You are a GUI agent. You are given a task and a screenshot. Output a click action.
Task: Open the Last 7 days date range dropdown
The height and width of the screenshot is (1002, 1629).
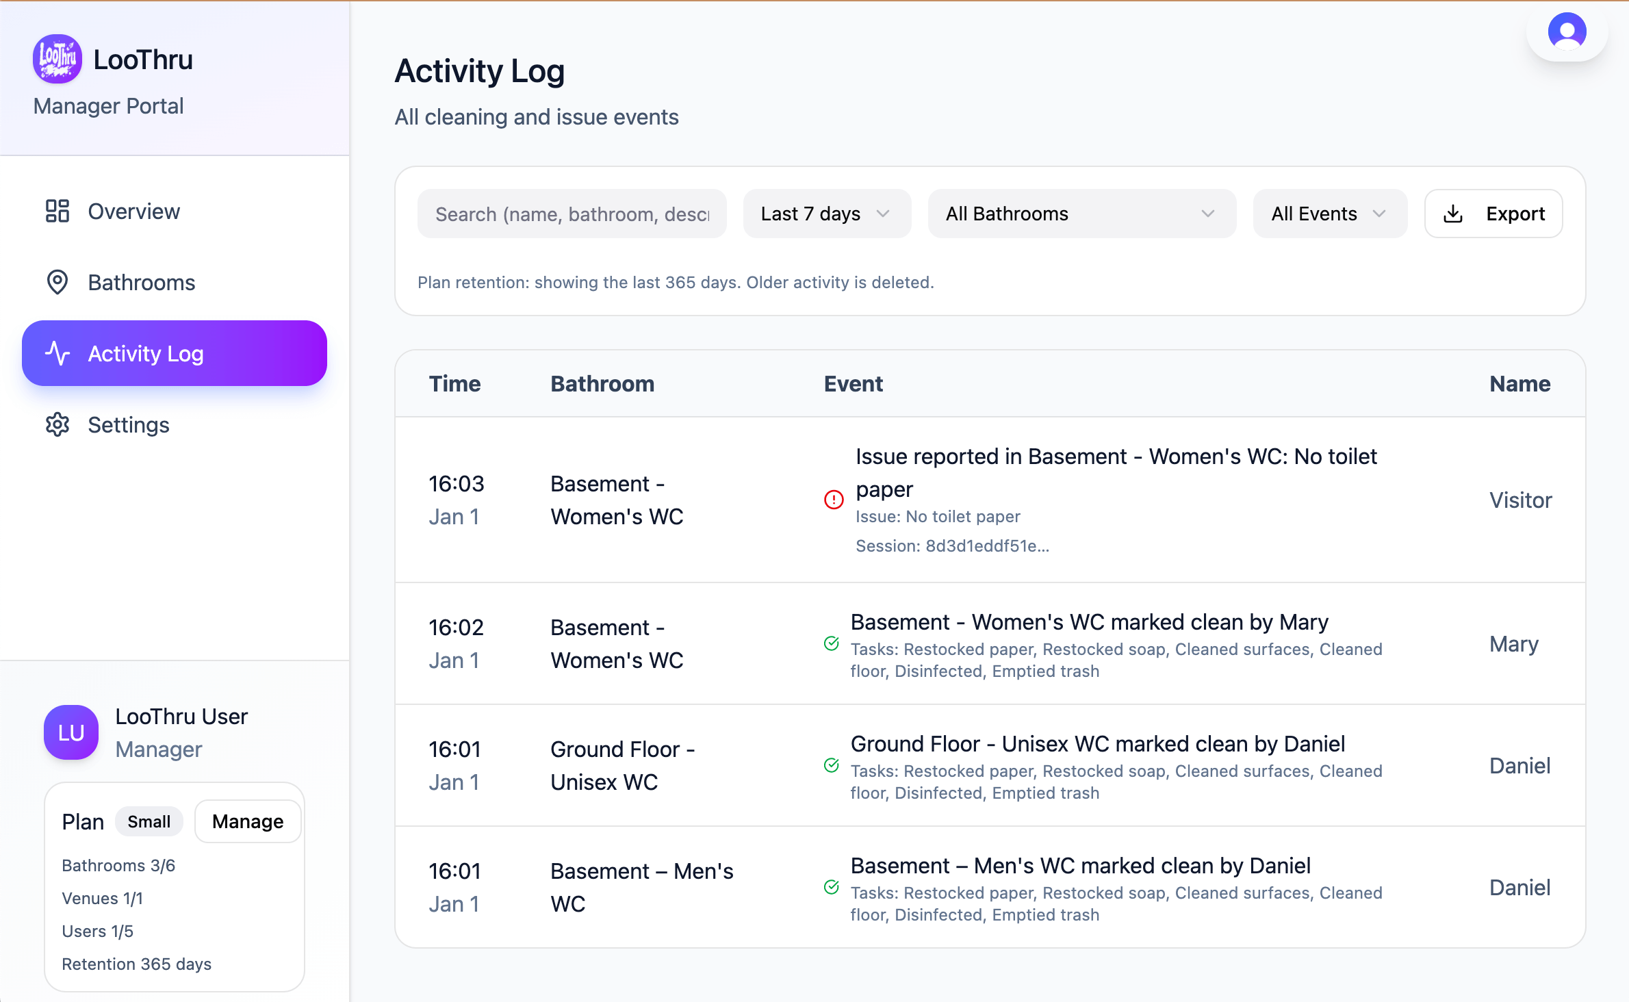[x=827, y=214]
